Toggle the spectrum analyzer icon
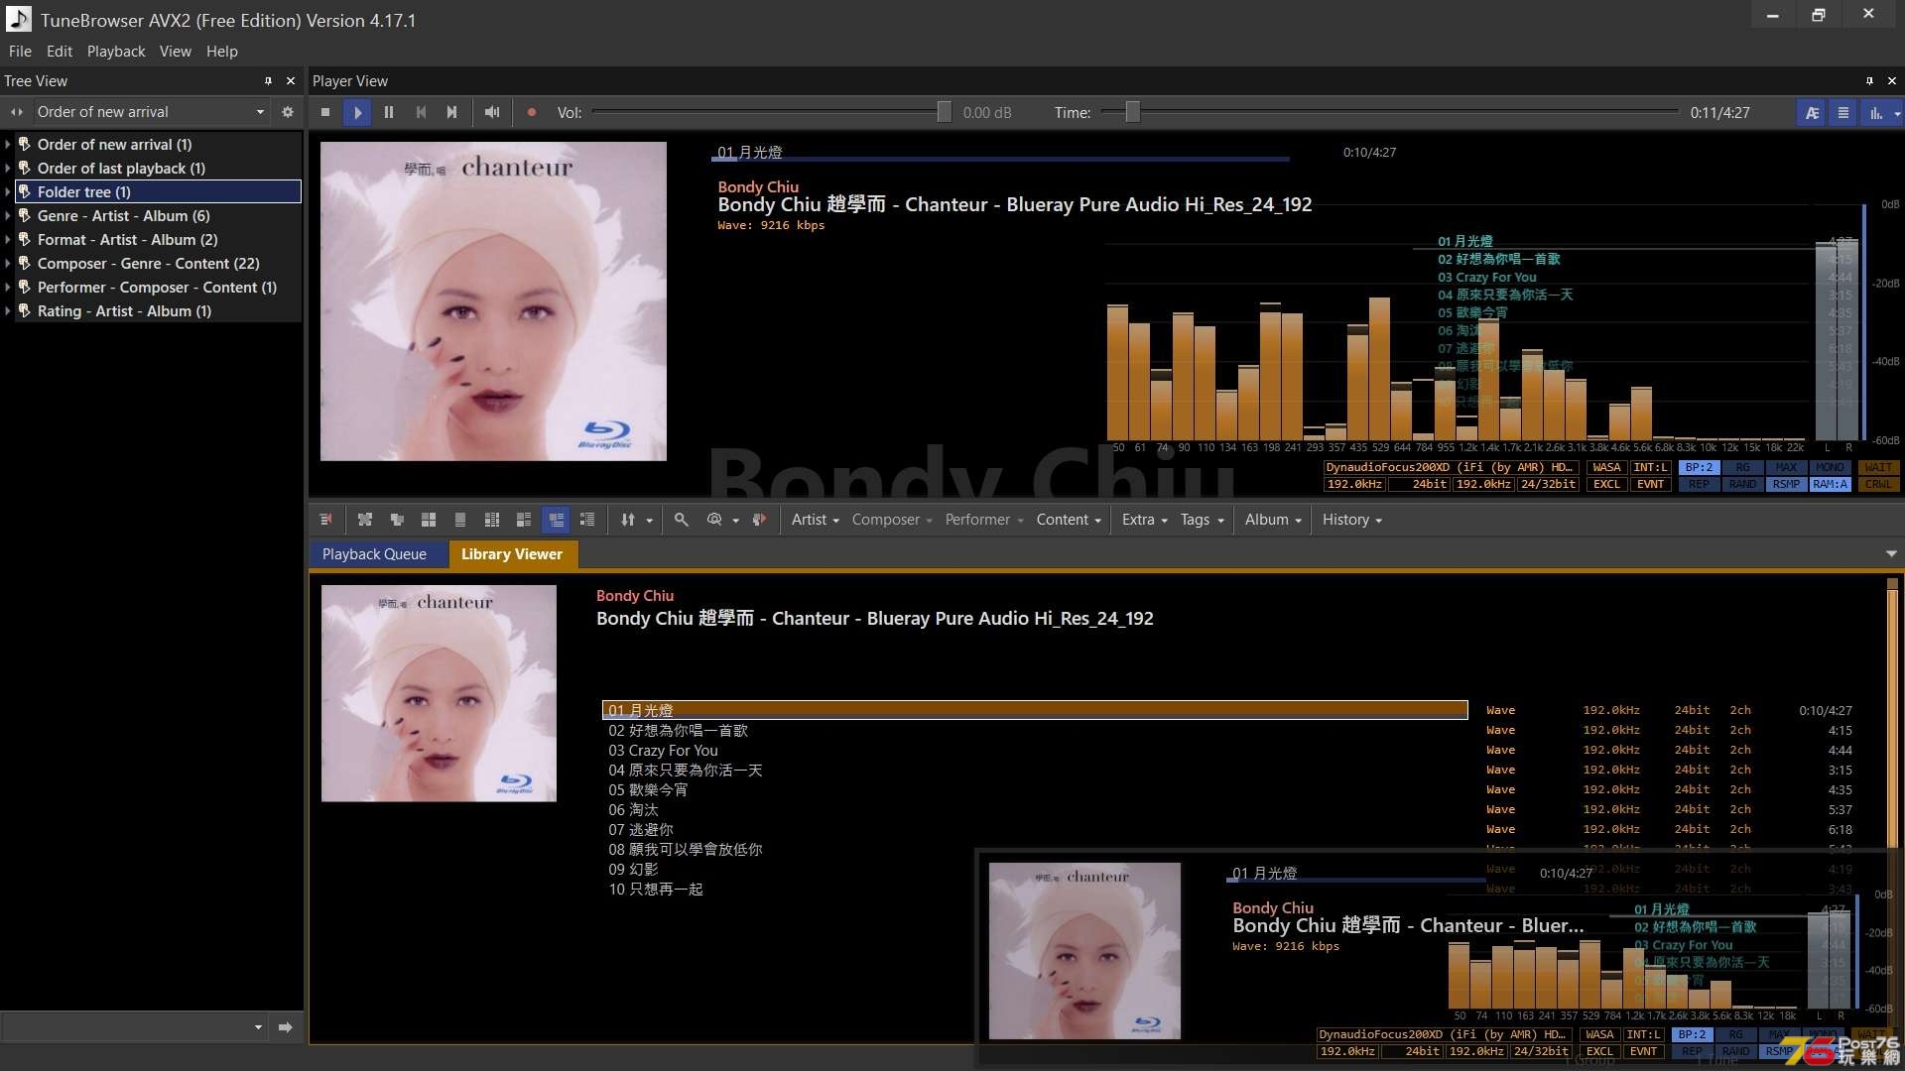1905x1071 pixels. 1875,113
